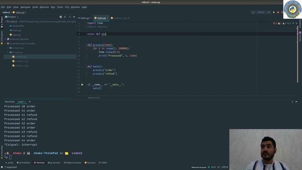Click the UTF-8 encoding in status bar
The width and height of the screenshot is (302, 170).
(x=225, y=167)
